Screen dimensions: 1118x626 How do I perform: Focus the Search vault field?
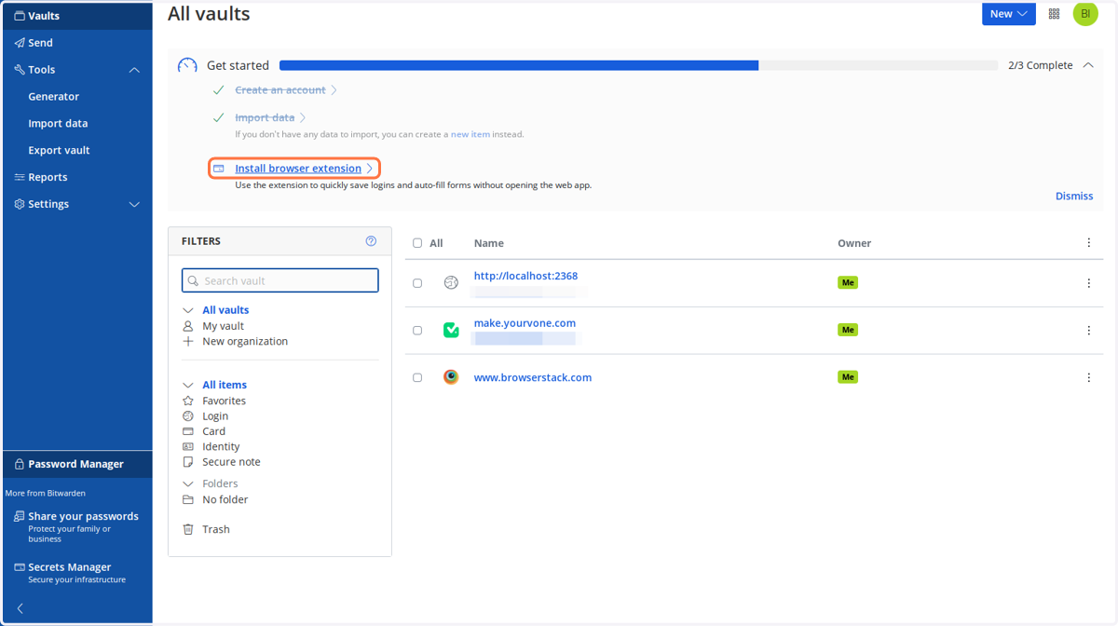point(280,280)
